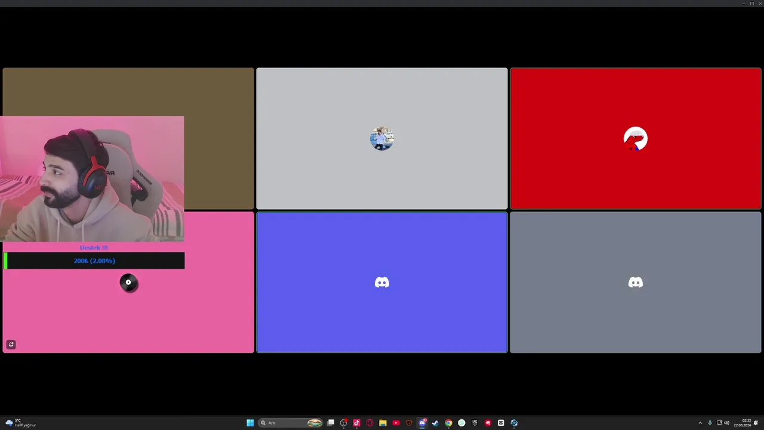764x430 pixels.
Task: Open the volume control in the system tray
Action: [x=726, y=423]
